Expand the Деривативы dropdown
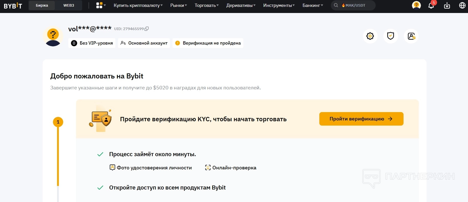This screenshot has height=202, width=468. (241, 5)
